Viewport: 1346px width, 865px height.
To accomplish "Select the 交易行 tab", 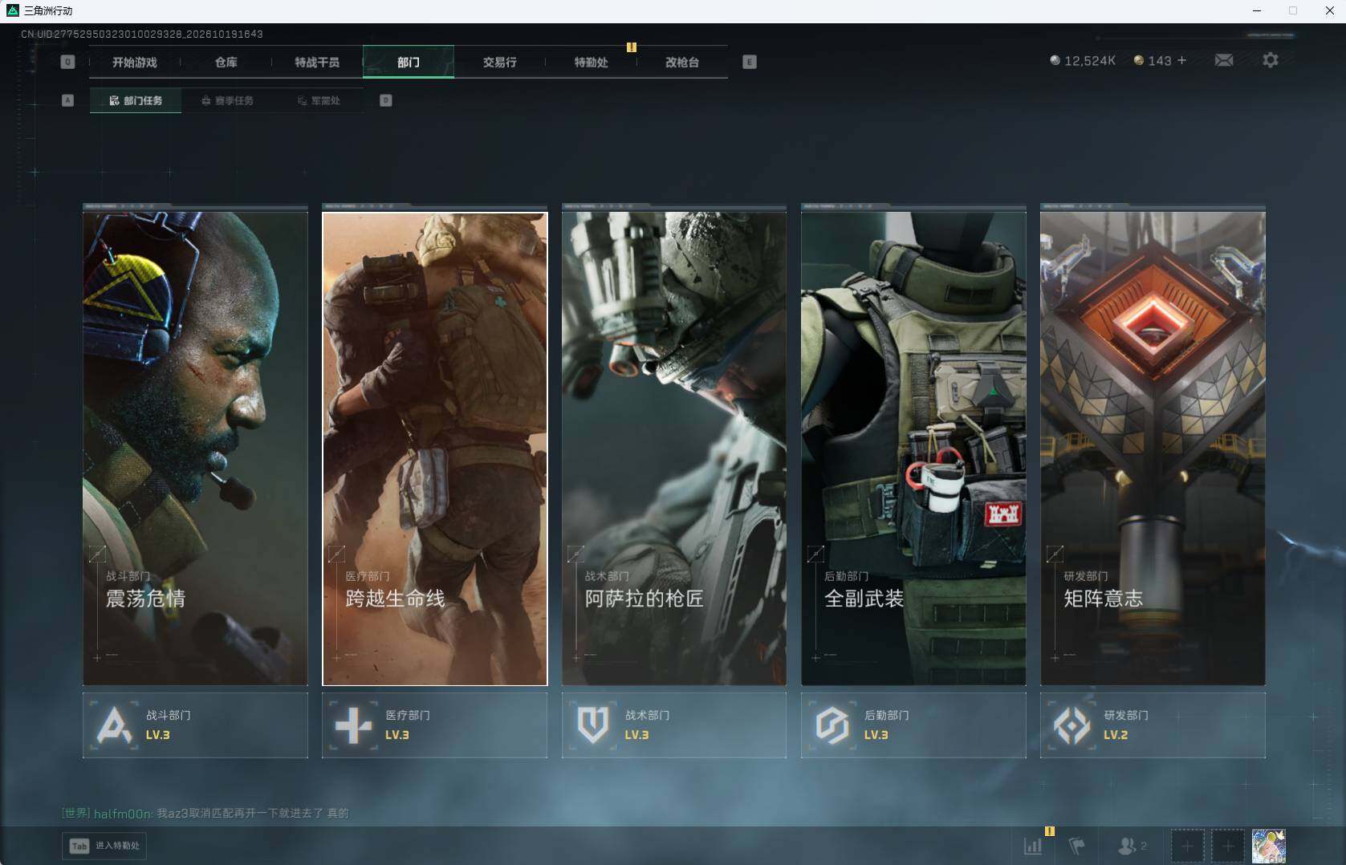I will 499,62.
